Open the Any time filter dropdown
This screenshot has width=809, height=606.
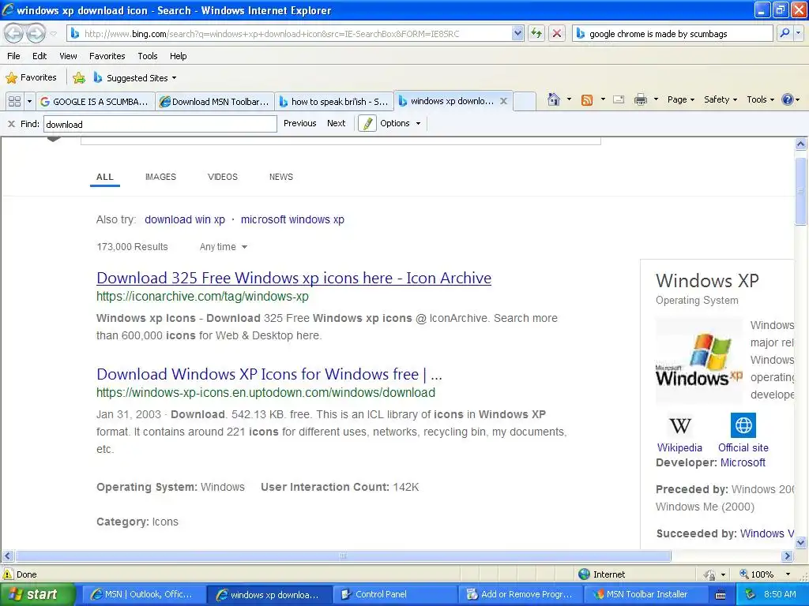(x=224, y=247)
